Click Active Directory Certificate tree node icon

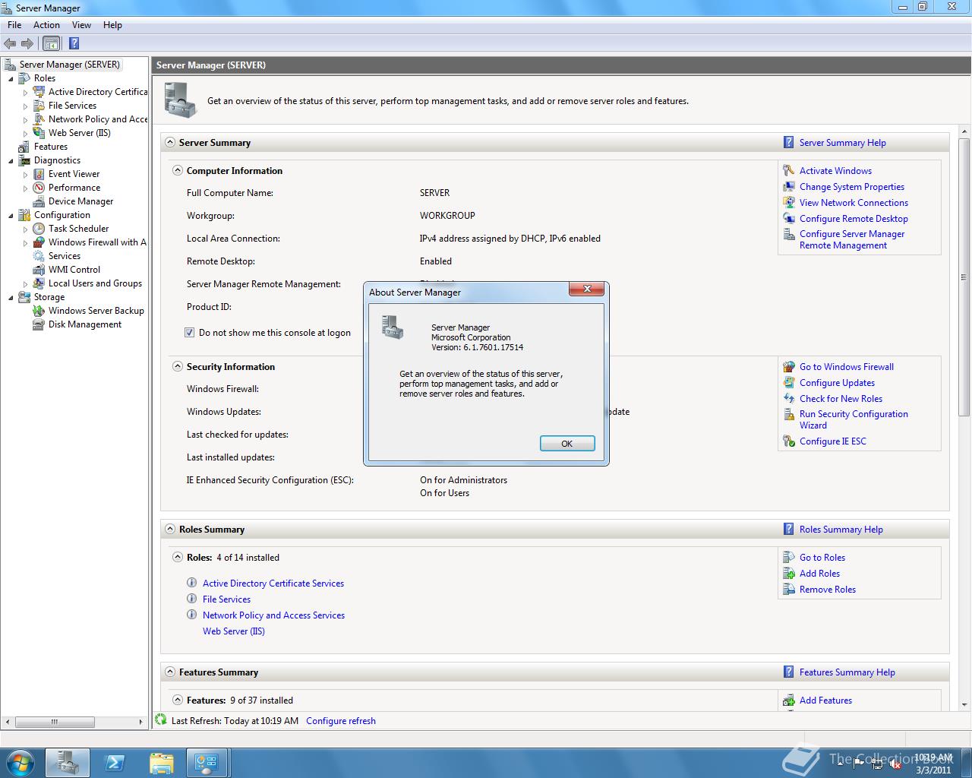[x=39, y=92]
